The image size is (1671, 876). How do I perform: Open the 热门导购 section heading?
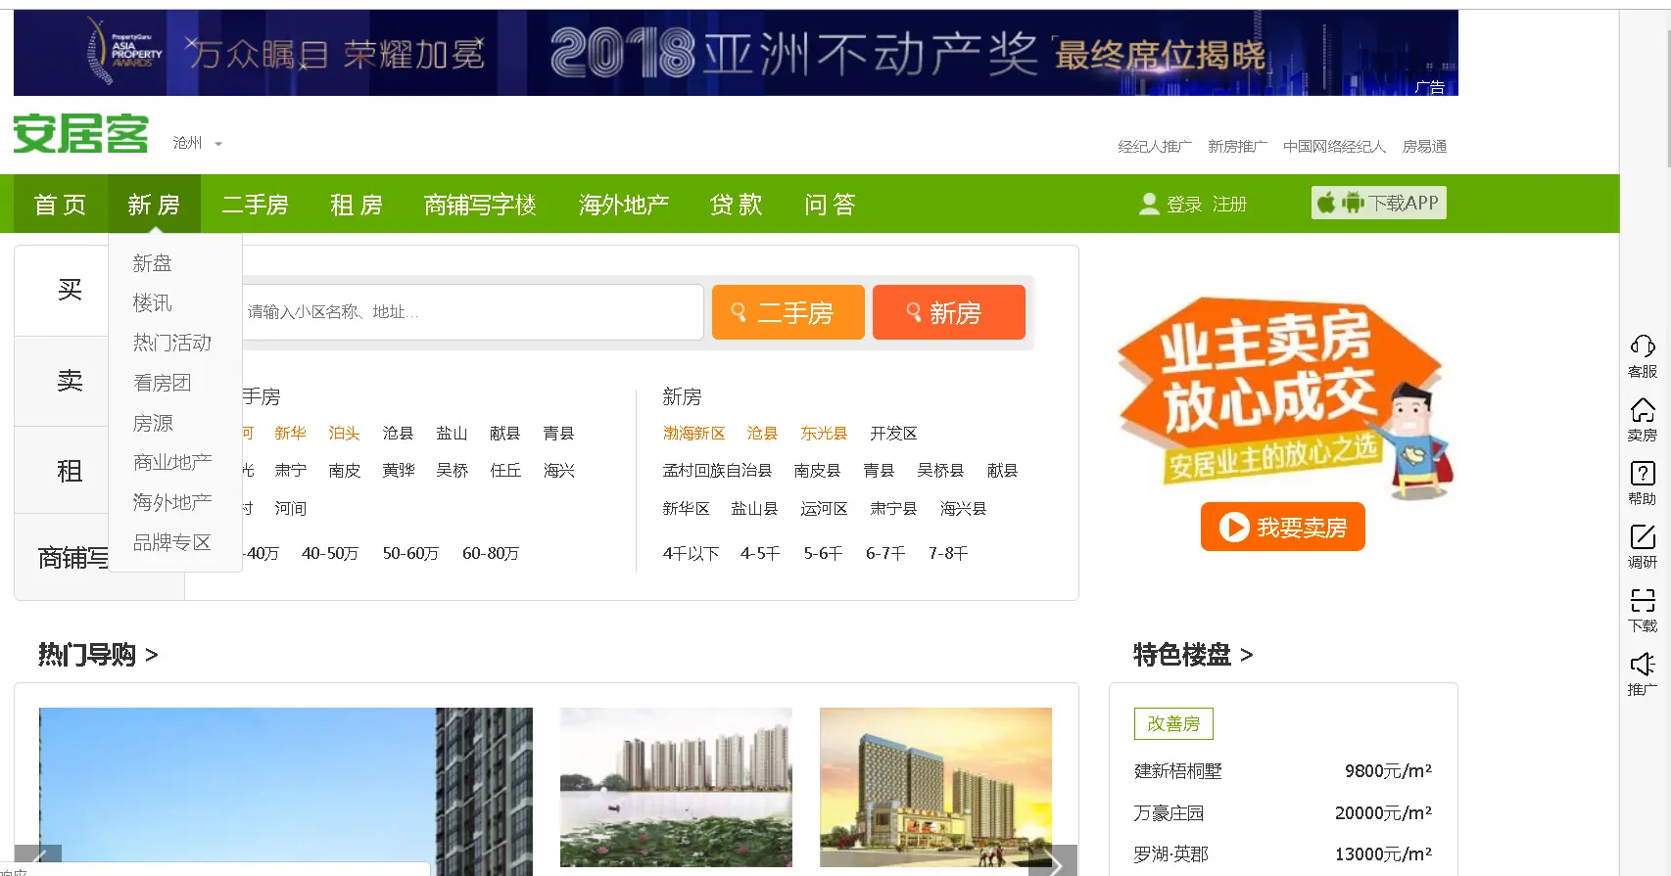98,655
